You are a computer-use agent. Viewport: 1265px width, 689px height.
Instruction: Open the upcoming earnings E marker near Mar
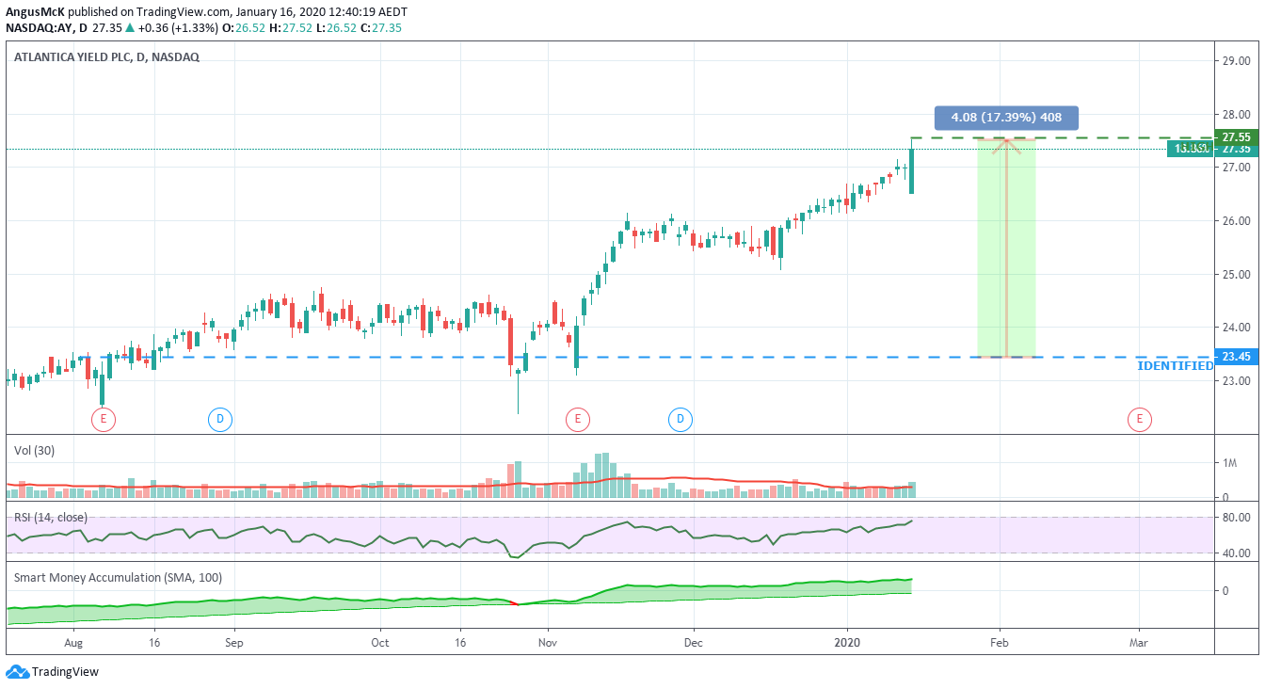click(1139, 420)
